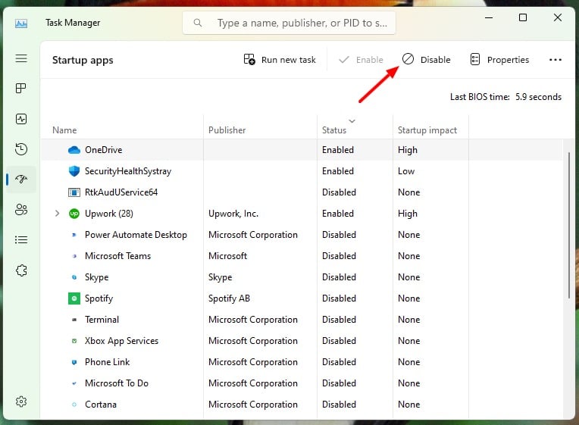The image size is (579, 425).
Task: Click OneDrive's Enabled status cell
Action: point(337,150)
